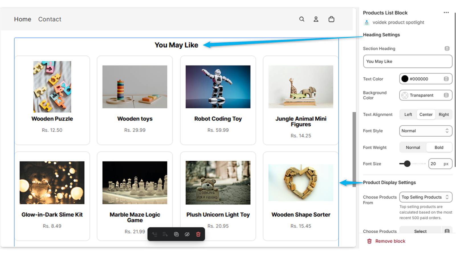This screenshot has height=256, width=456.
Task: Set text alignment to Left
Action: point(408,114)
